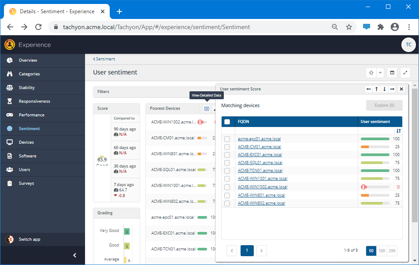Toggle the select-all header checkbox
The image size is (419, 265).
(x=227, y=122)
